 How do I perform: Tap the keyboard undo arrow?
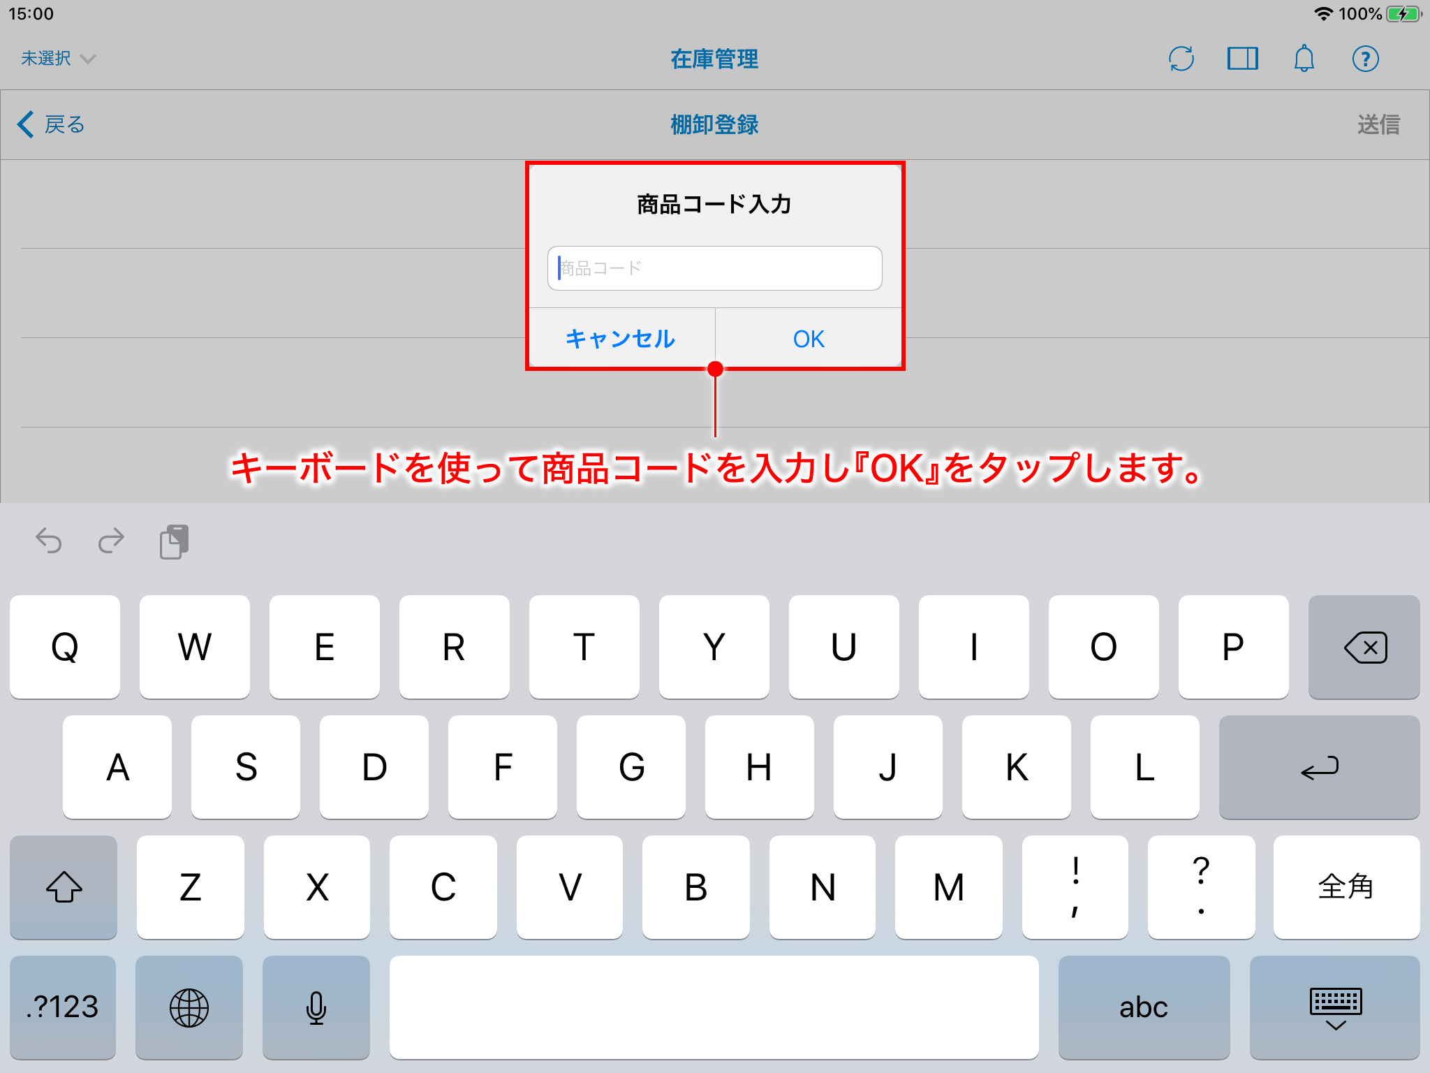coord(49,541)
